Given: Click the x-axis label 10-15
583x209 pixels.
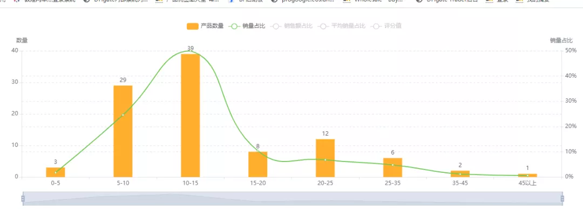Looking at the screenshot, I should [x=191, y=183].
